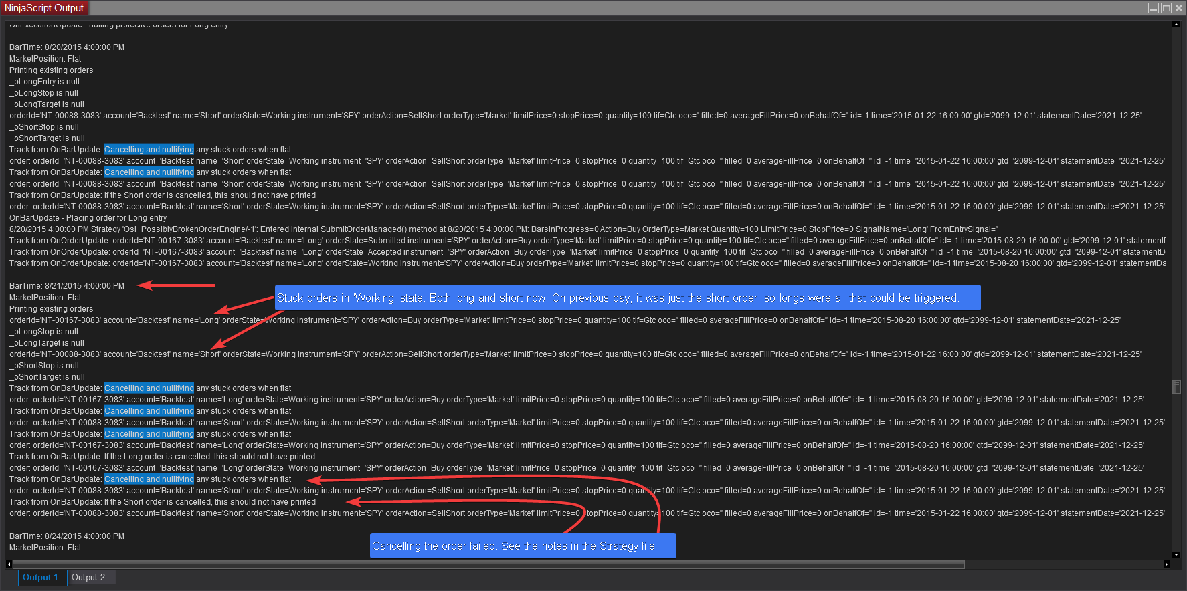1187x591 pixels.
Task: Close the NinjaScript Output window
Action: (x=1179, y=8)
